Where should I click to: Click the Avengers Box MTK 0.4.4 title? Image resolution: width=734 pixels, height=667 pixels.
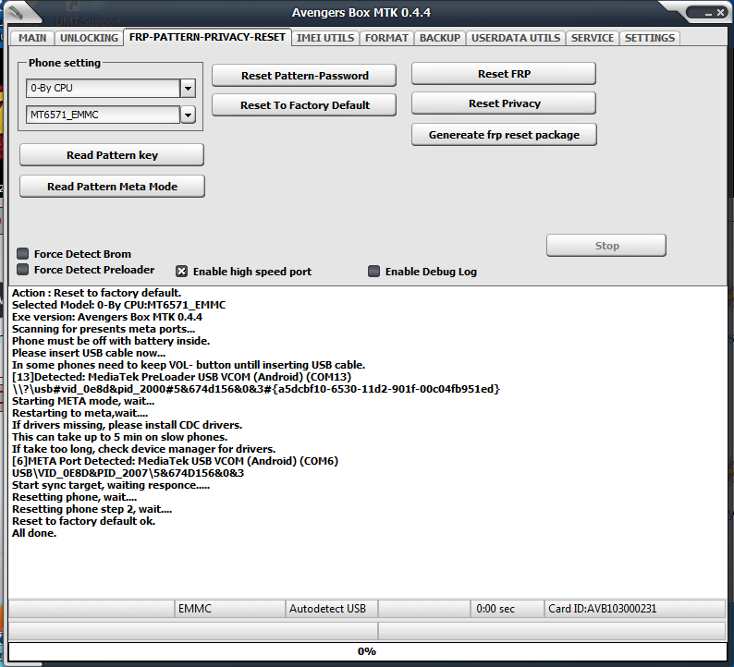[361, 13]
